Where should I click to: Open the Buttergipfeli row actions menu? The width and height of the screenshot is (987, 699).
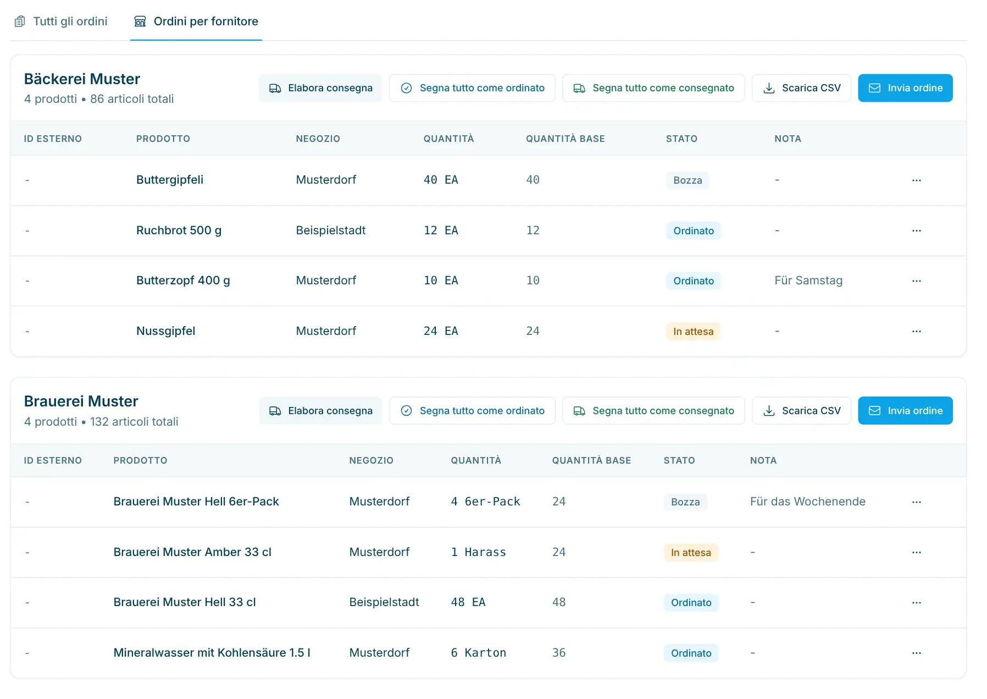pyautogui.click(x=916, y=180)
